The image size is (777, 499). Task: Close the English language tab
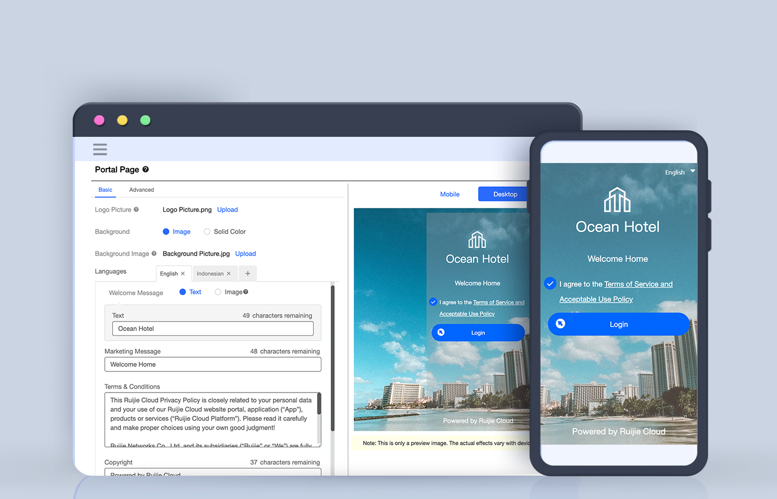[x=183, y=273]
